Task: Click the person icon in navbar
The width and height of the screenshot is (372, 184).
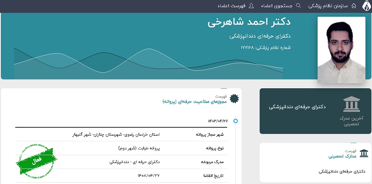Action: coord(251,6)
